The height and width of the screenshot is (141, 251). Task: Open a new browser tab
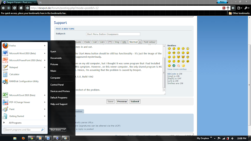click(x=40, y=3)
